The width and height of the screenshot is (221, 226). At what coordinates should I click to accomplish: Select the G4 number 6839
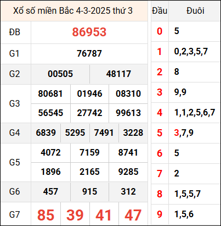(x=46, y=133)
